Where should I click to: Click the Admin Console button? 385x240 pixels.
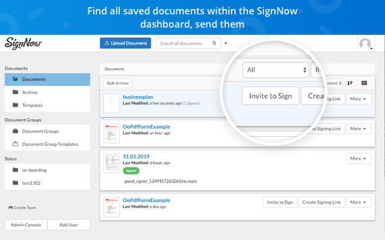(26, 225)
